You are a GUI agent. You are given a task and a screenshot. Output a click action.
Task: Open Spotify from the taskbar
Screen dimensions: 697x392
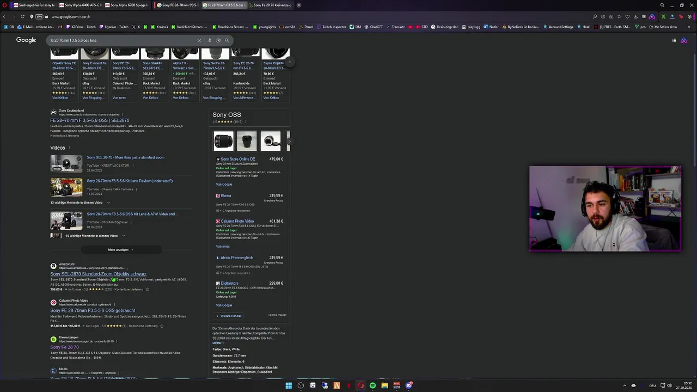372,385
